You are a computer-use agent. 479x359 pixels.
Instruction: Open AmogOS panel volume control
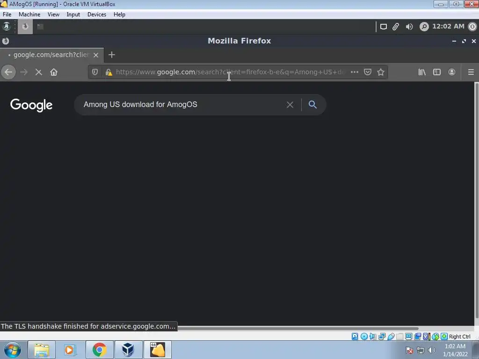tap(409, 27)
